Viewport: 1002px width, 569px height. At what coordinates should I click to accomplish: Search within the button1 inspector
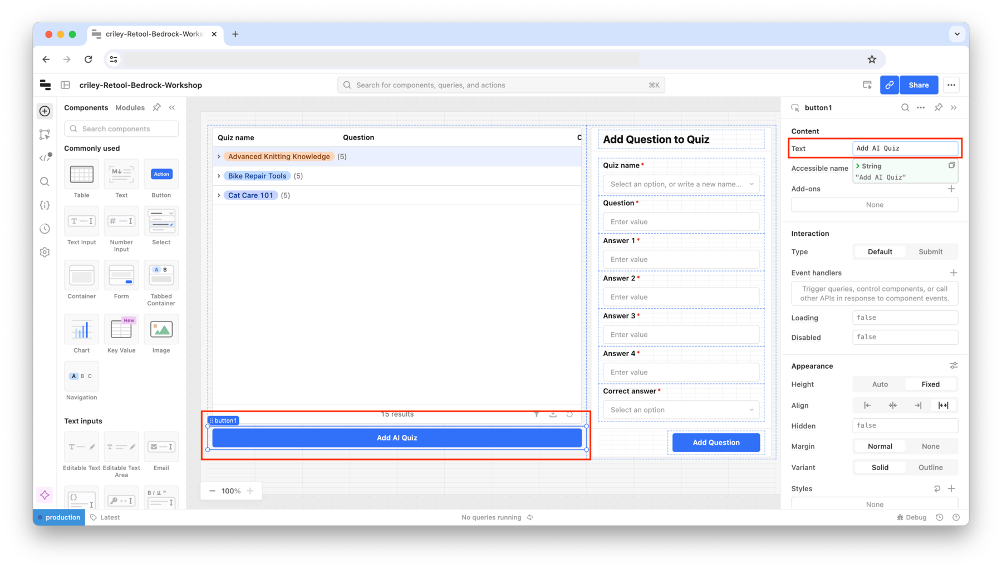click(905, 107)
